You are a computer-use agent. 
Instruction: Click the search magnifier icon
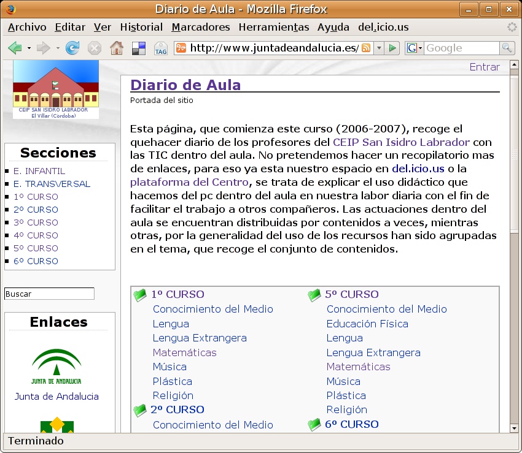[x=507, y=48]
